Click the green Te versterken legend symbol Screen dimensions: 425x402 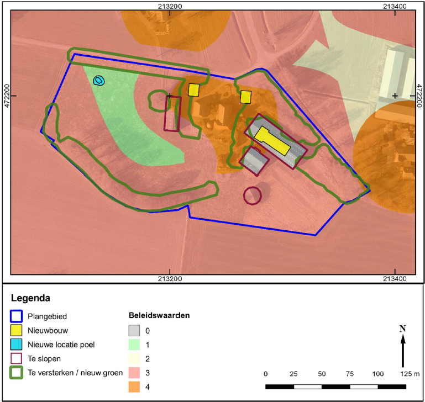click(x=16, y=373)
